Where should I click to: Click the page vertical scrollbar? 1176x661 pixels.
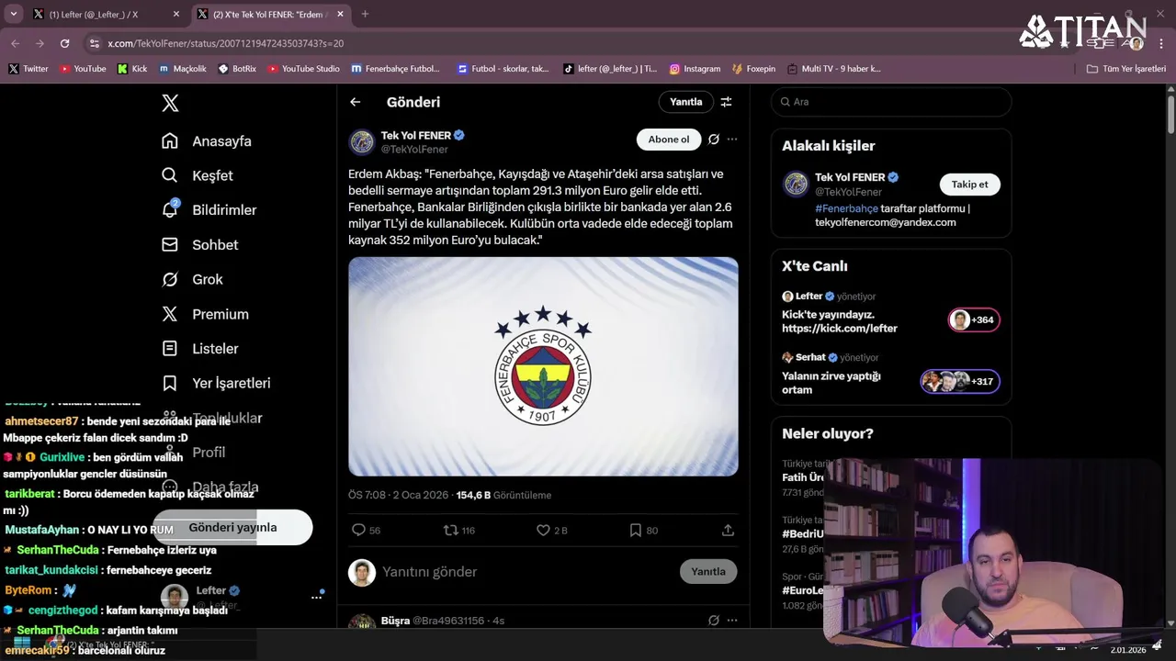tap(1170, 115)
